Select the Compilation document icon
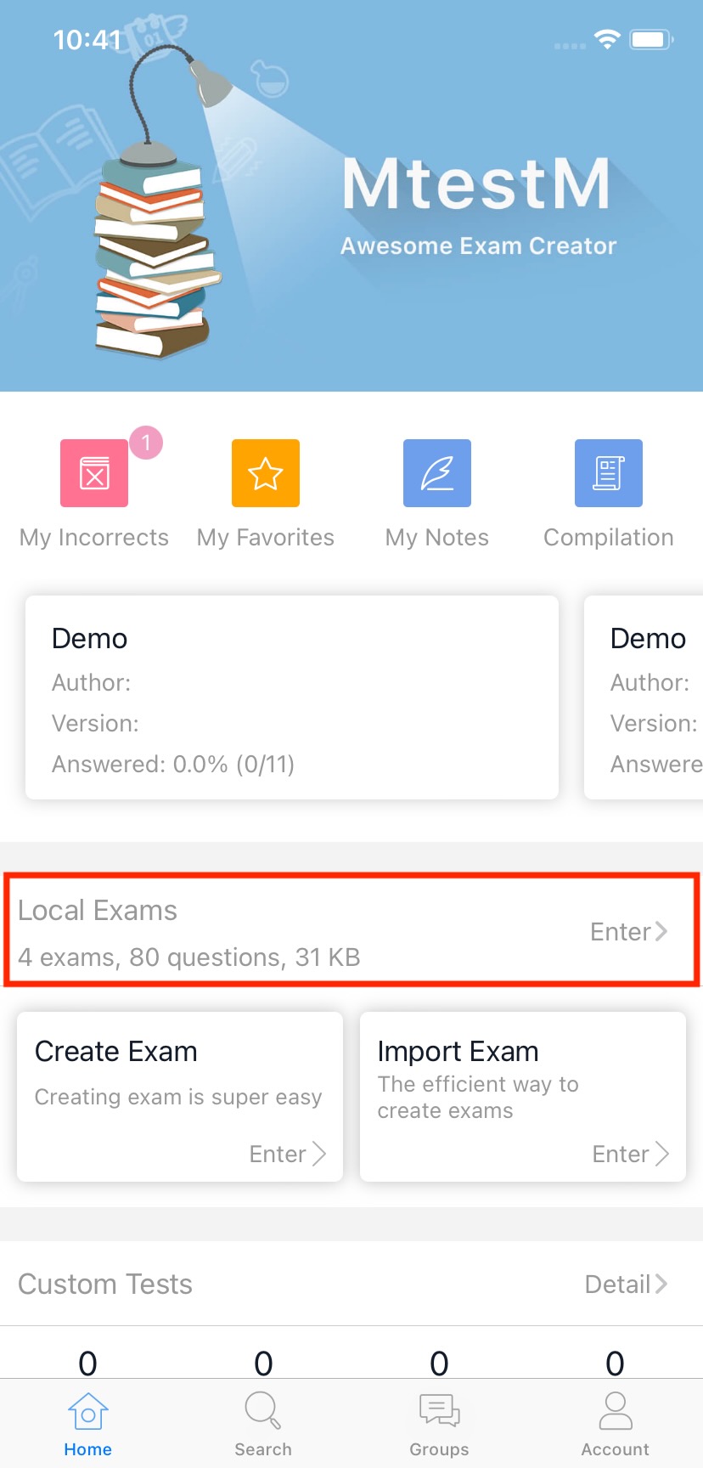This screenshot has width=703, height=1468. coord(609,473)
